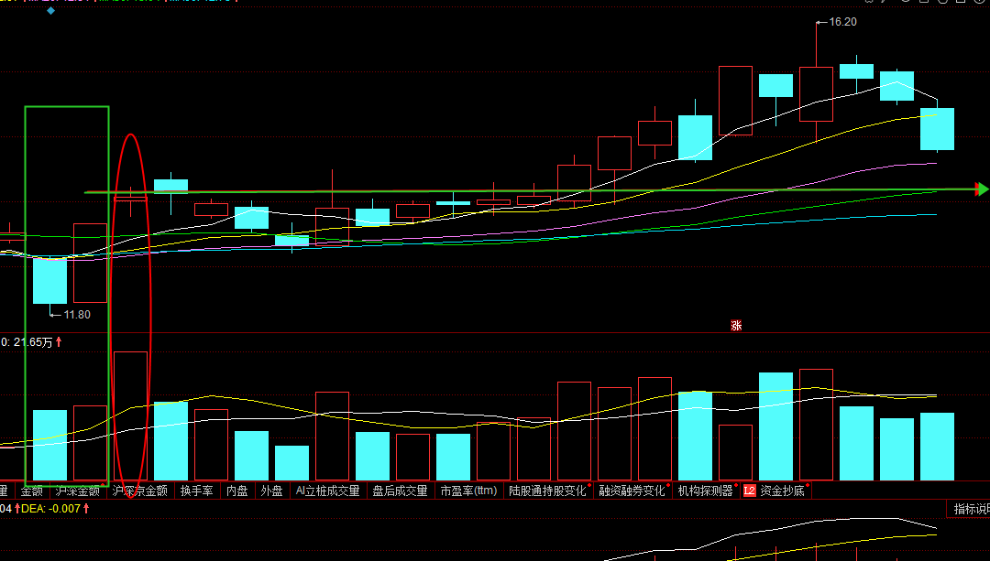Click the 21.65万 volume value
This screenshot has height=561, width=990.
[33, 342]
